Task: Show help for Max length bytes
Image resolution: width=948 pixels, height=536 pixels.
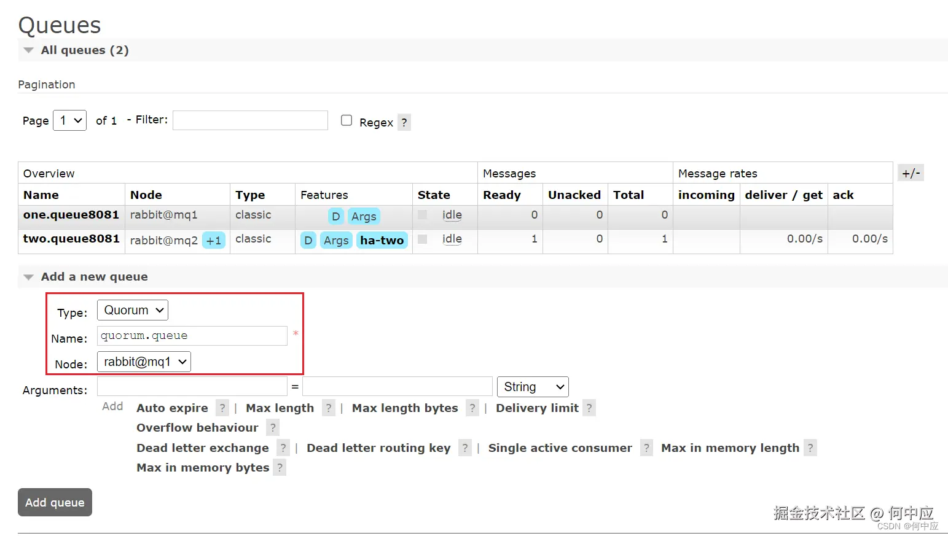Action: pos(472,408)
